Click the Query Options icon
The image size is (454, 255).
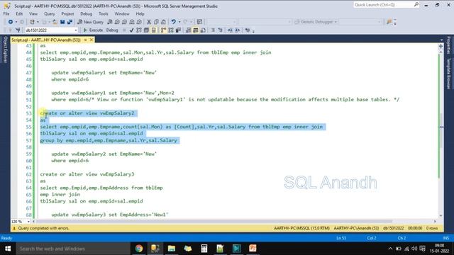tap(146, 30)
